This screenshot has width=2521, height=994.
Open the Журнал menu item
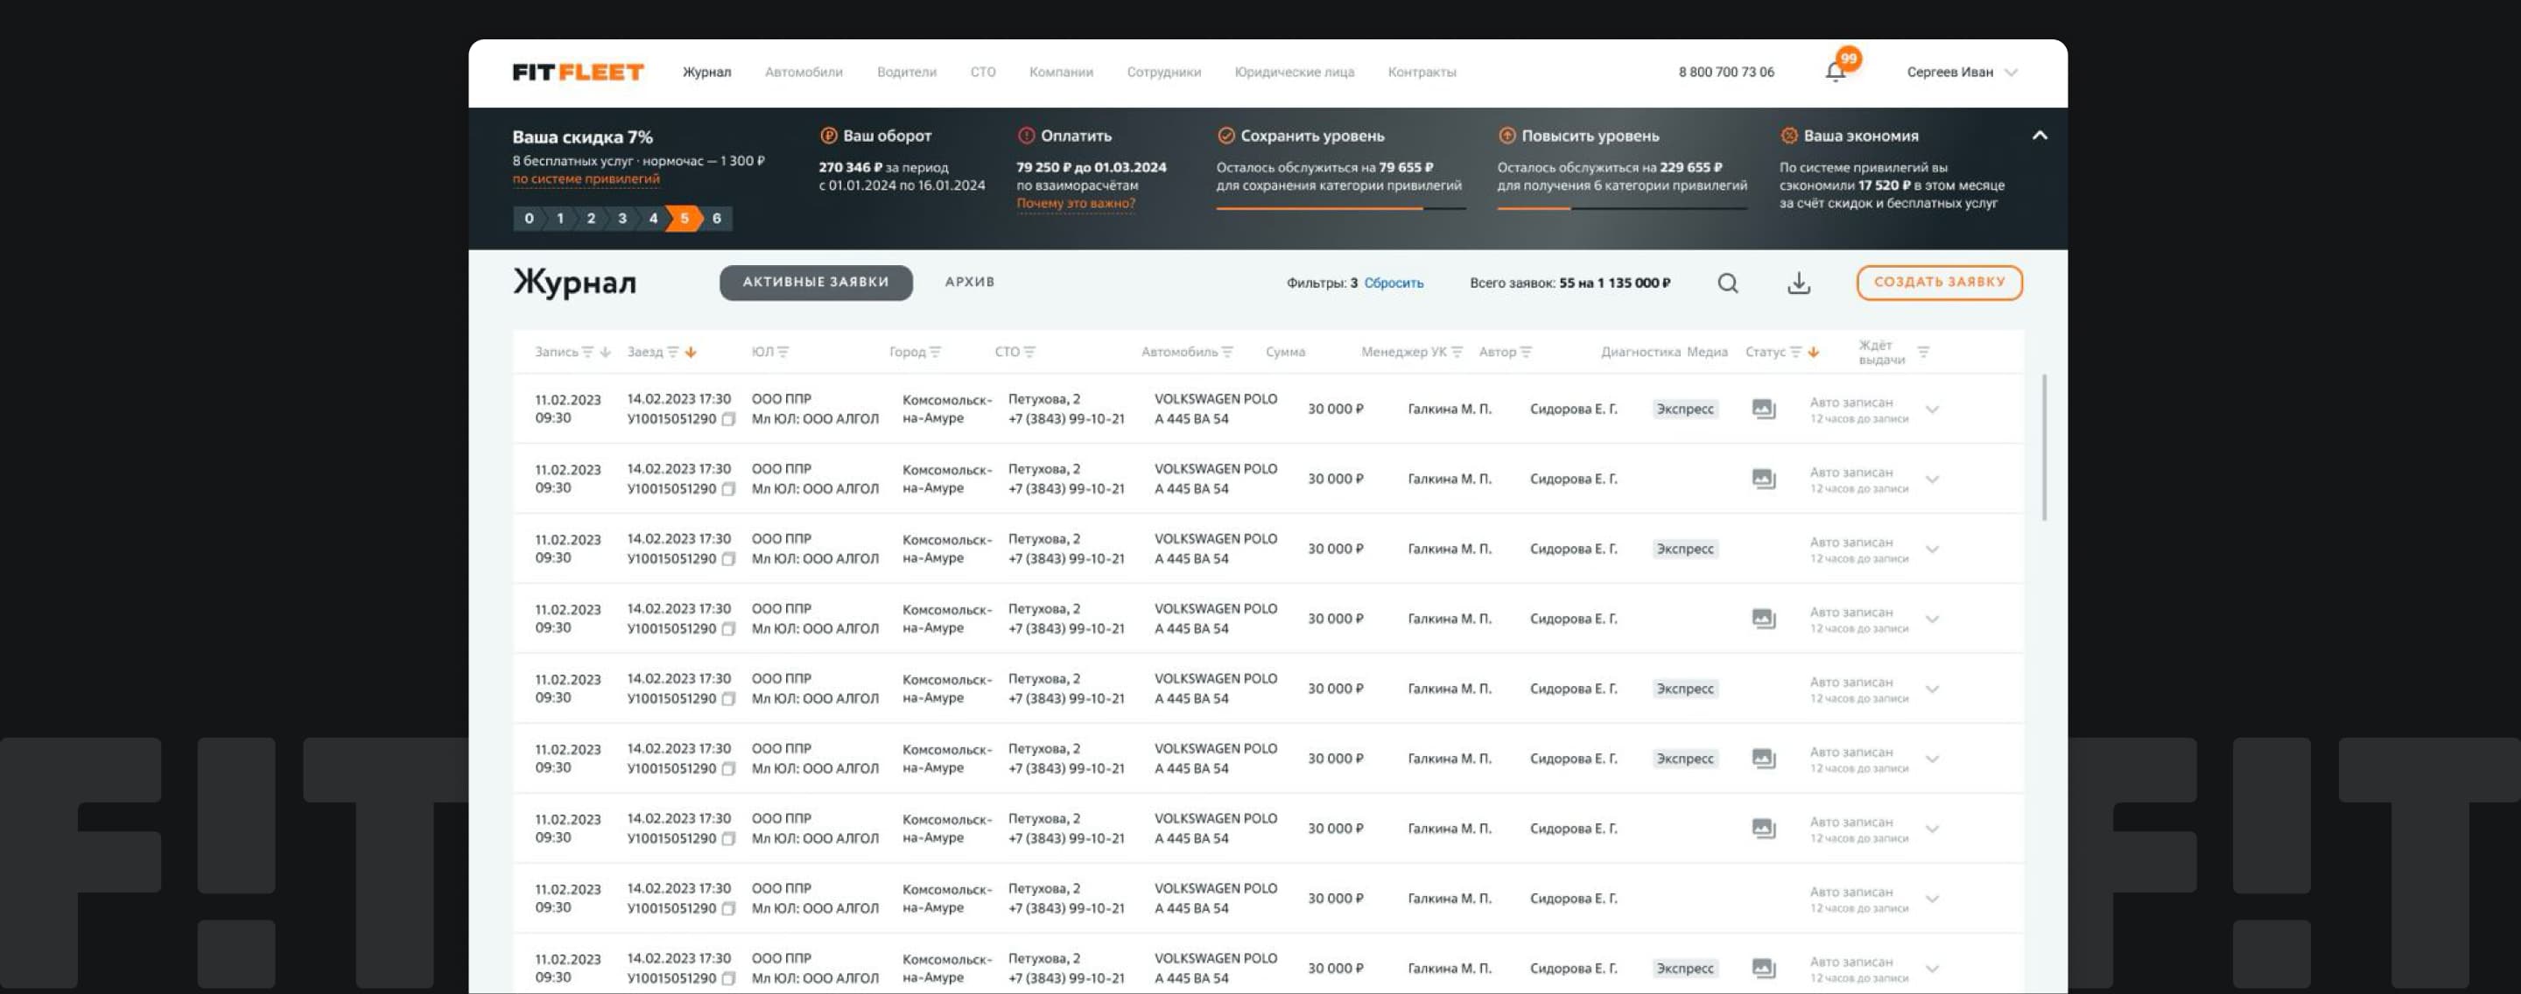click(706, 73)
